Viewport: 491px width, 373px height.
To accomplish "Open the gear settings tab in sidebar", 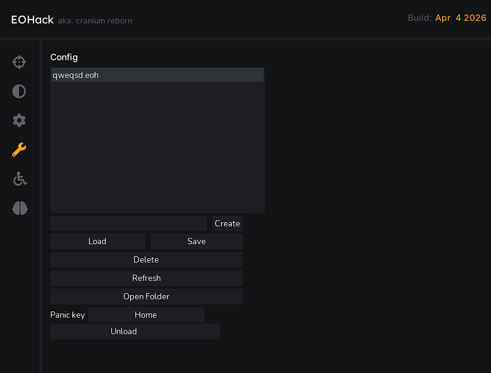I will click(x=19, y=121).
